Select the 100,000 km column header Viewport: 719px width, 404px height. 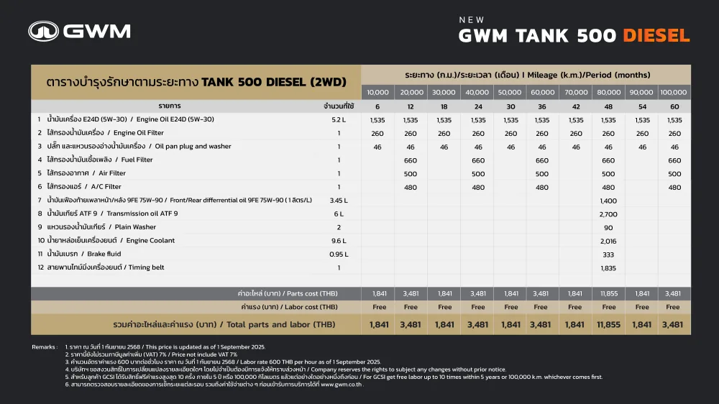point(674,92)
